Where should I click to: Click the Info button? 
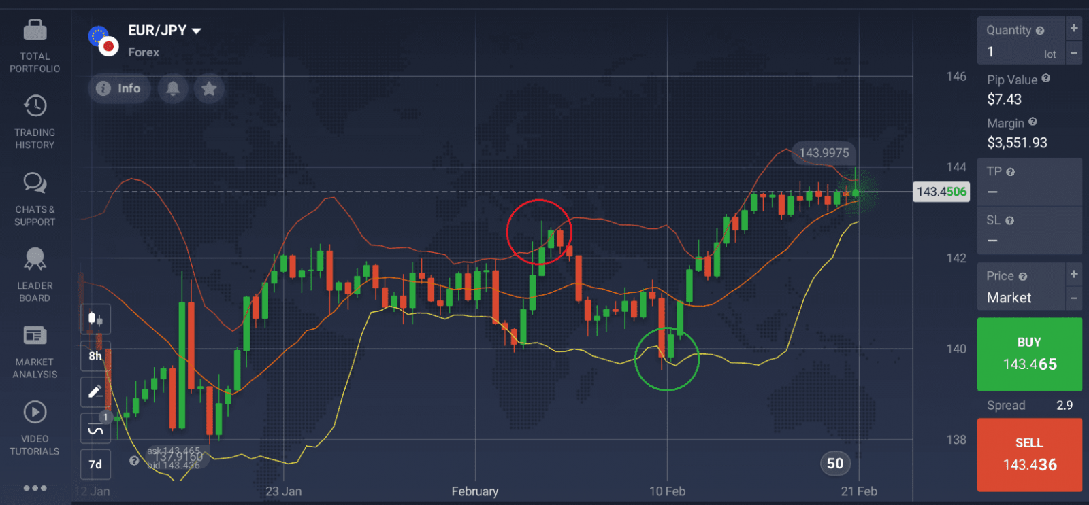tap(119, 88)
